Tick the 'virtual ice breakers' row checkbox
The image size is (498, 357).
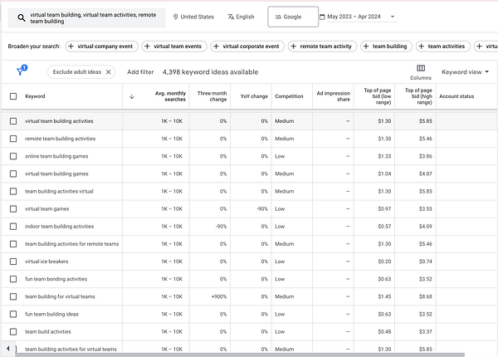point(12,262)
